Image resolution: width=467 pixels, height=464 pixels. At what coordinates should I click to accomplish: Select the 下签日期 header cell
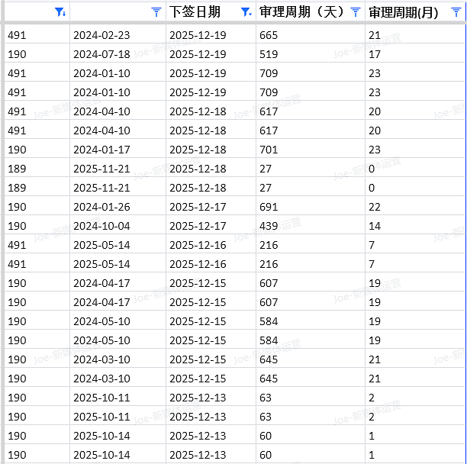click(x=211, y=12)
